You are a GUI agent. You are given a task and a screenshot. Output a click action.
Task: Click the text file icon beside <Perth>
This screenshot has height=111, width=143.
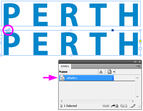click(62, 78)
